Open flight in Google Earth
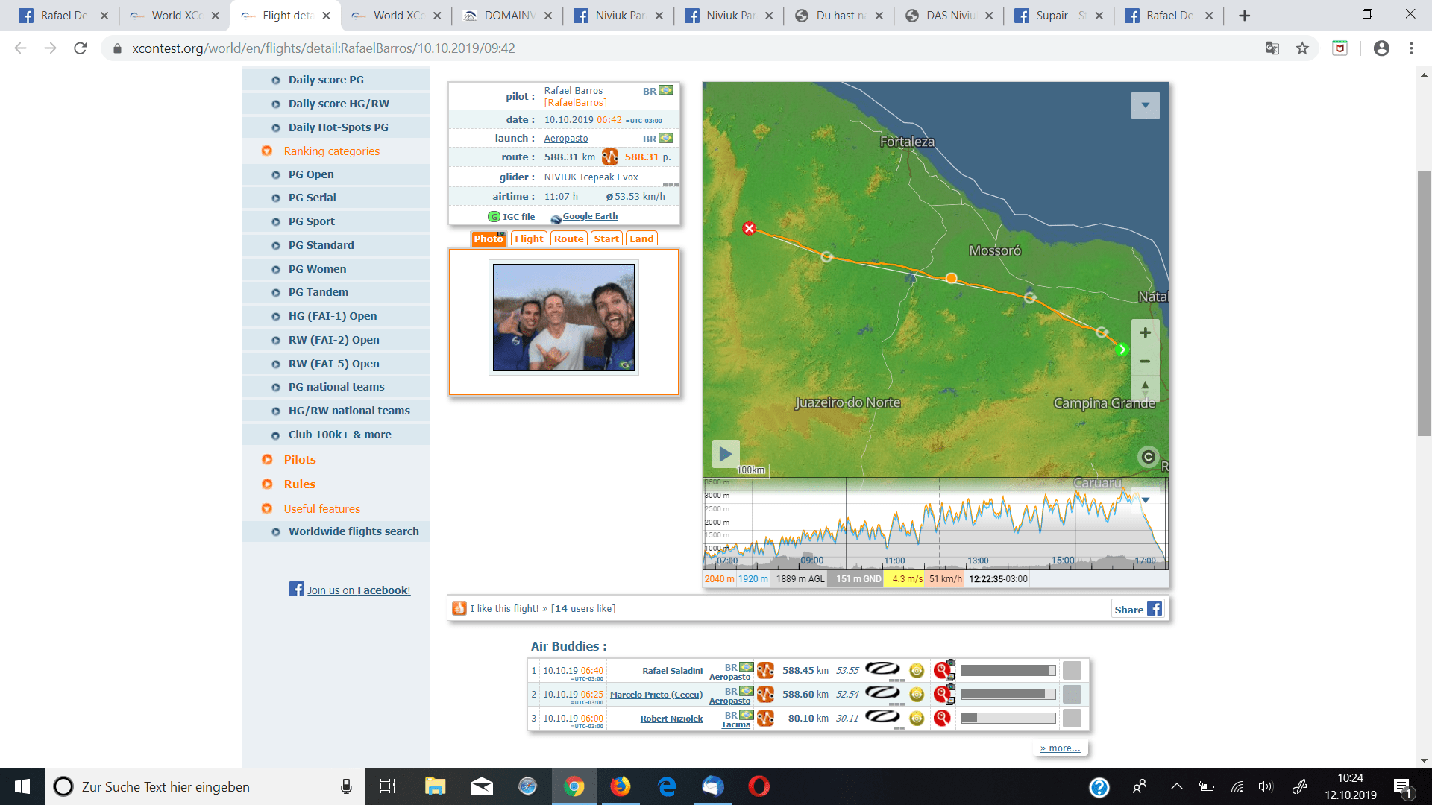Image resolution: width=1432 pixels, height=805 pixels. tap(589, 216)
